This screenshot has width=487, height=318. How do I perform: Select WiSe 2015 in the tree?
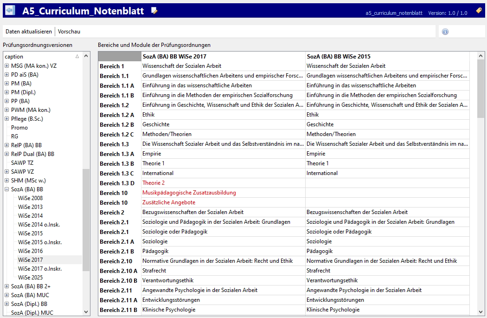coord(30,234)
